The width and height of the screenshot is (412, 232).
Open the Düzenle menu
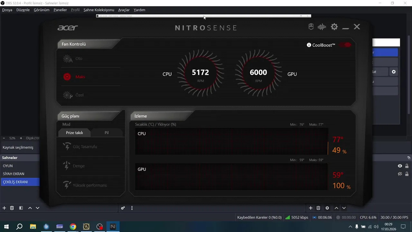pyautogui.click(x=23, y=10)
